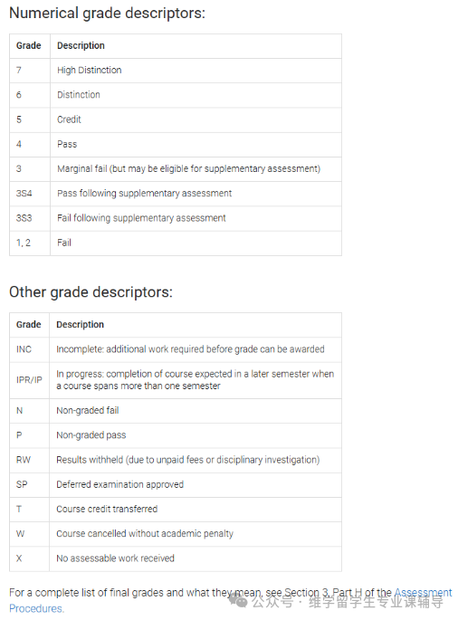The width and height of the screenshot is (458, 620).
Task: Click the RW grade row
Action: 176,460
